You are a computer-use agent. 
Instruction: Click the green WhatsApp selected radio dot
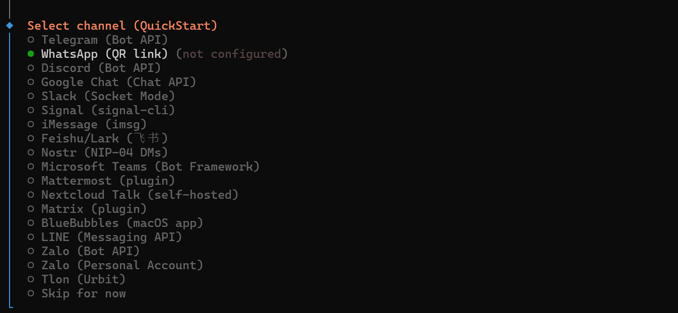pos(31,54)
